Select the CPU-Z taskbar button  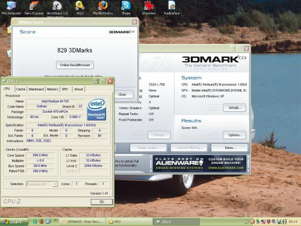coord(176,222)
